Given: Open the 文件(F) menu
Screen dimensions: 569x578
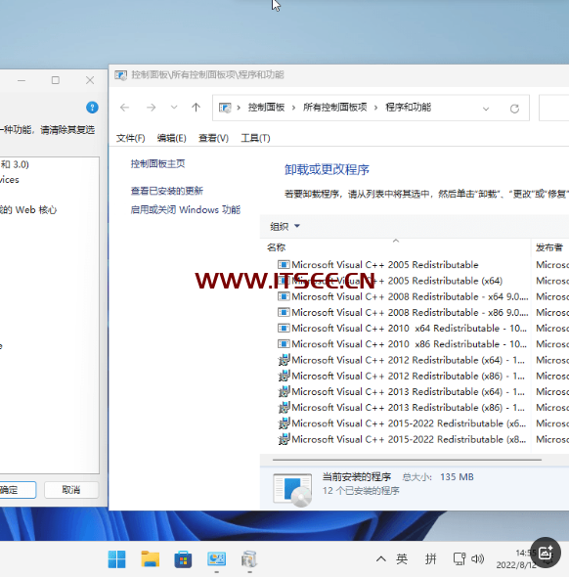Looking at the screenshot, I should [130, 138].
